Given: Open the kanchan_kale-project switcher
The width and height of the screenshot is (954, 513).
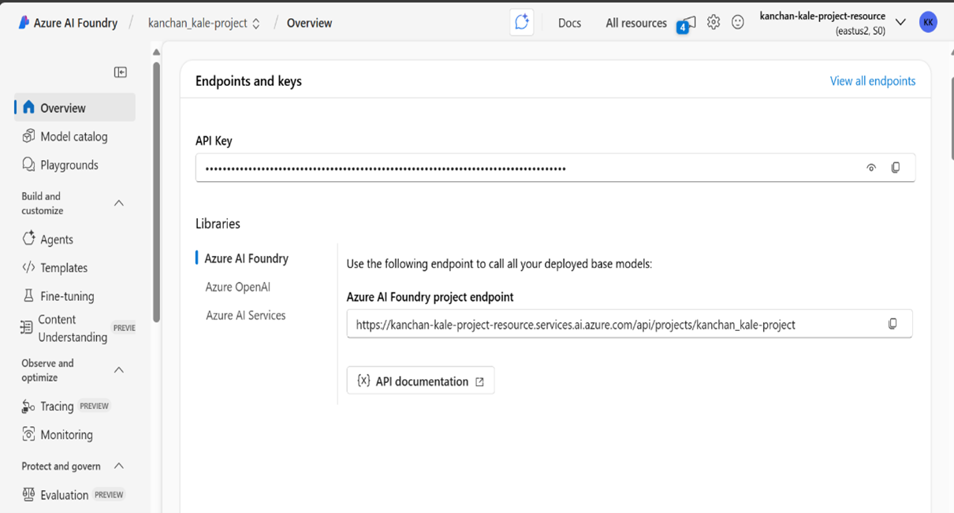Looking at the screenshot, I should coord(258,22).
